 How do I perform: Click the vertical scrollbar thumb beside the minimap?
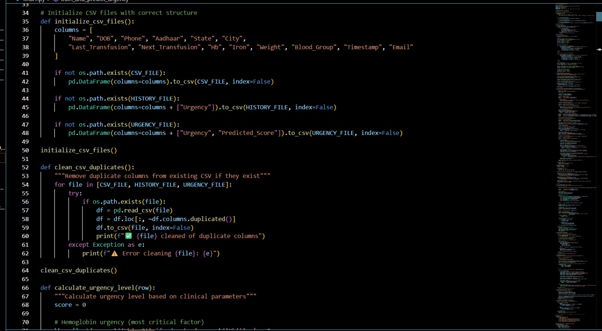(599, 16)
